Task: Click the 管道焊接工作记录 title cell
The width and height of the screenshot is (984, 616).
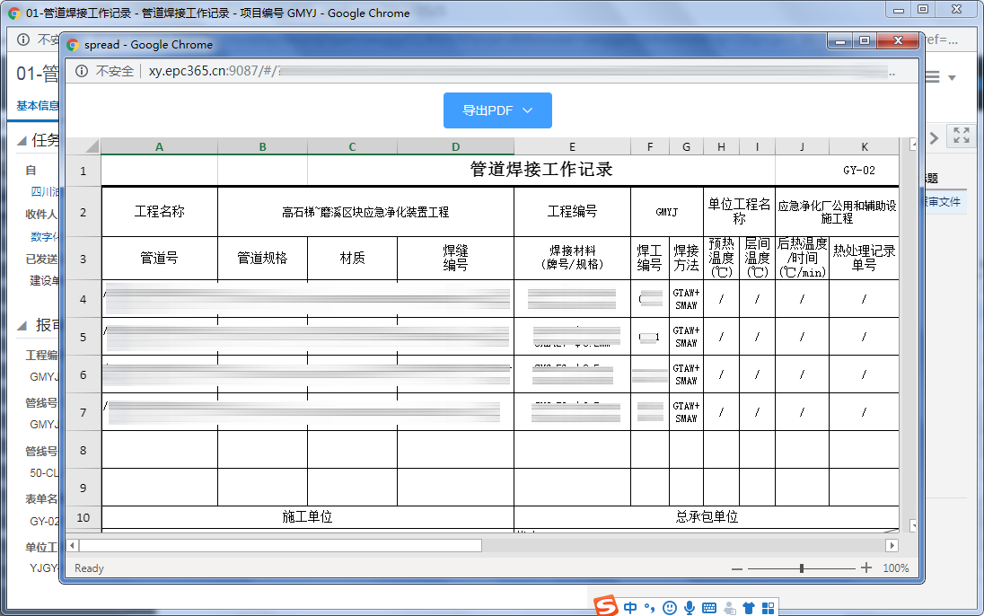Action: click(x=541, y=171)
